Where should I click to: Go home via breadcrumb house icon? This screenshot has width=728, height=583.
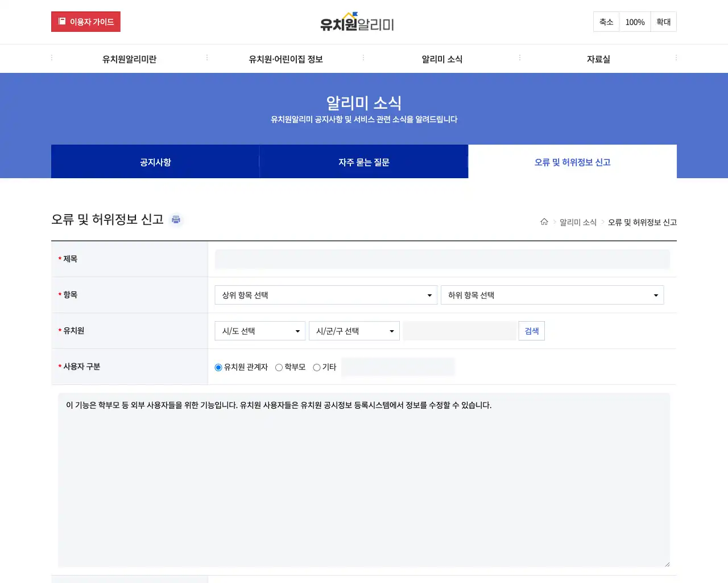click(544, 222)
